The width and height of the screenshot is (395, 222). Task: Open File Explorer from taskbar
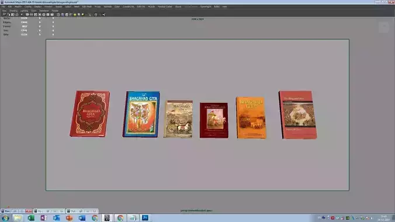coord(18,218)
